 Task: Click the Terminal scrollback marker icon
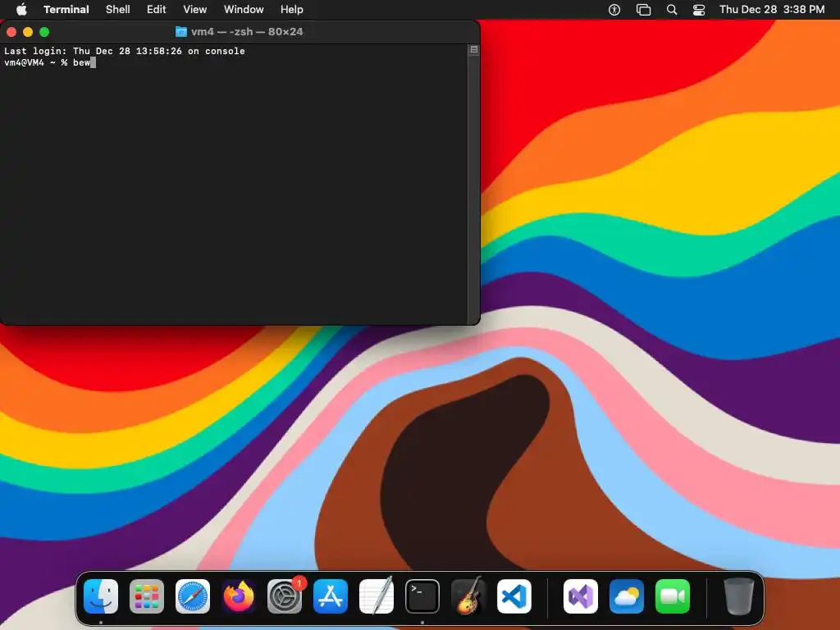(473, 50)
